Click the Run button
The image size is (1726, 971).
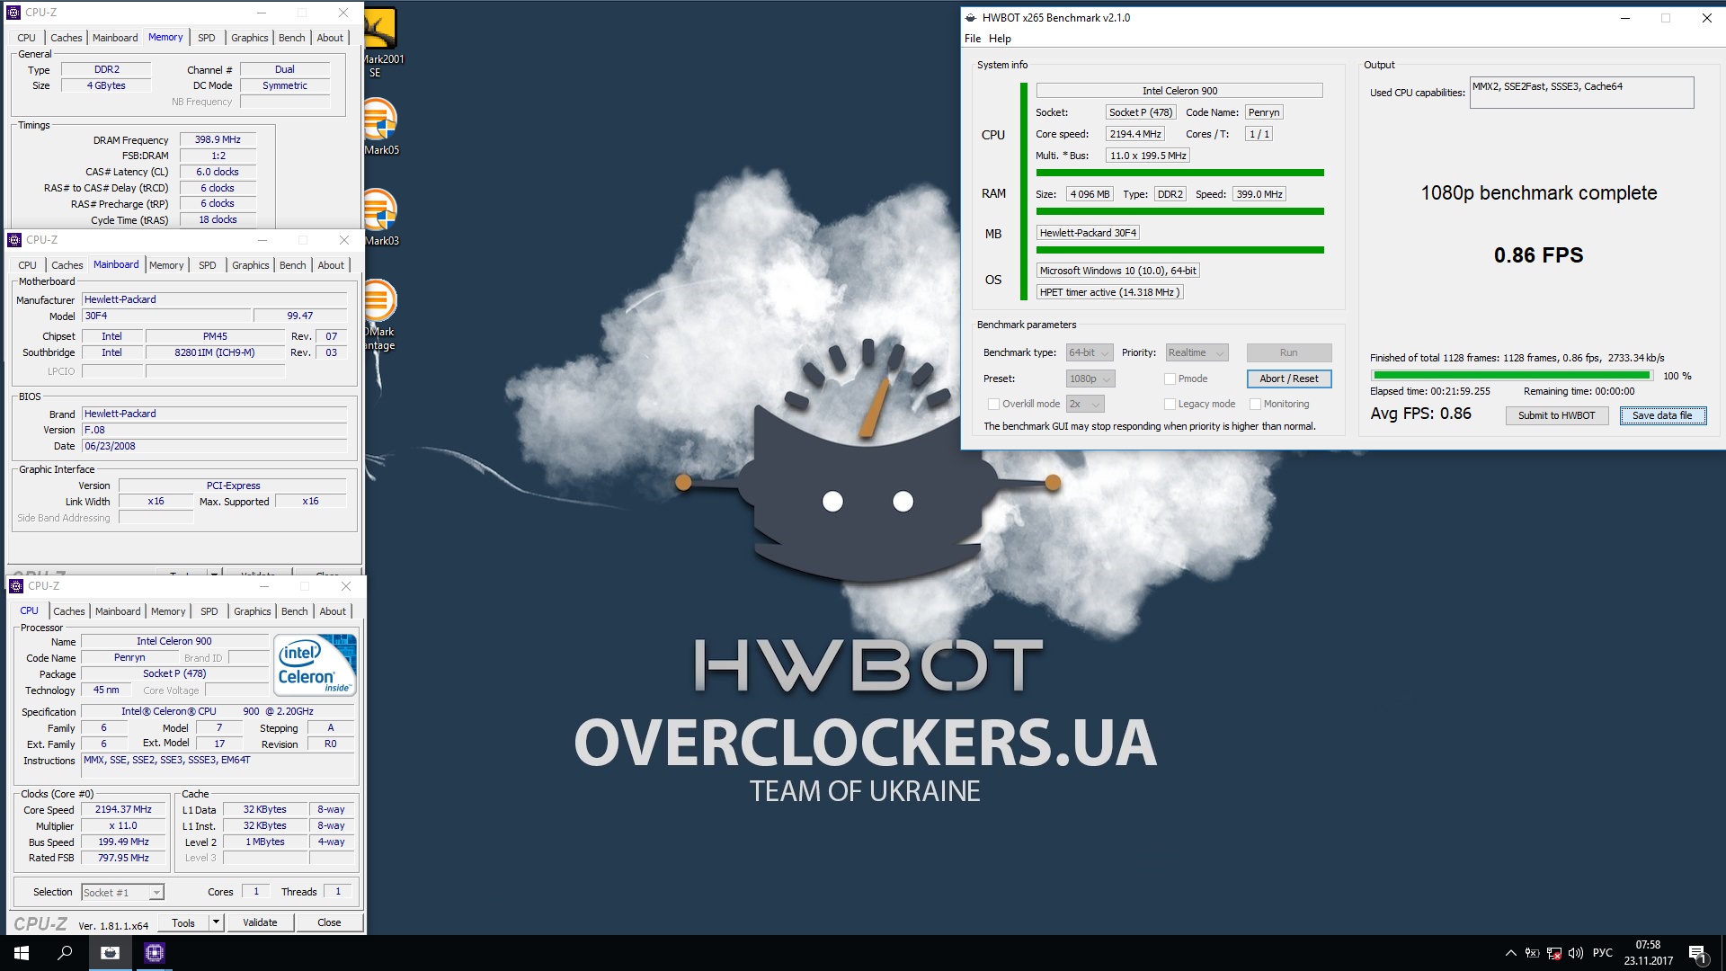(1288, 352)
